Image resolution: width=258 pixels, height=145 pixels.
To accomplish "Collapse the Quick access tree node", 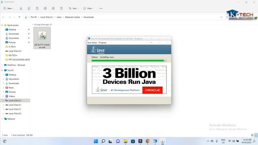I will [x=2, y=25].
